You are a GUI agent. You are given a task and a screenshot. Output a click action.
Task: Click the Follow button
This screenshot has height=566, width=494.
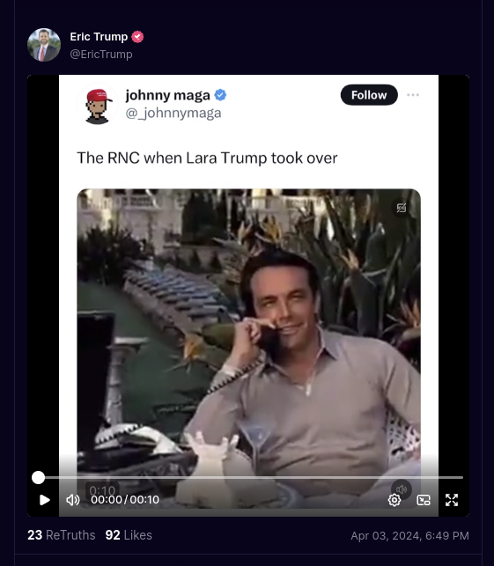tap(369, 95)
